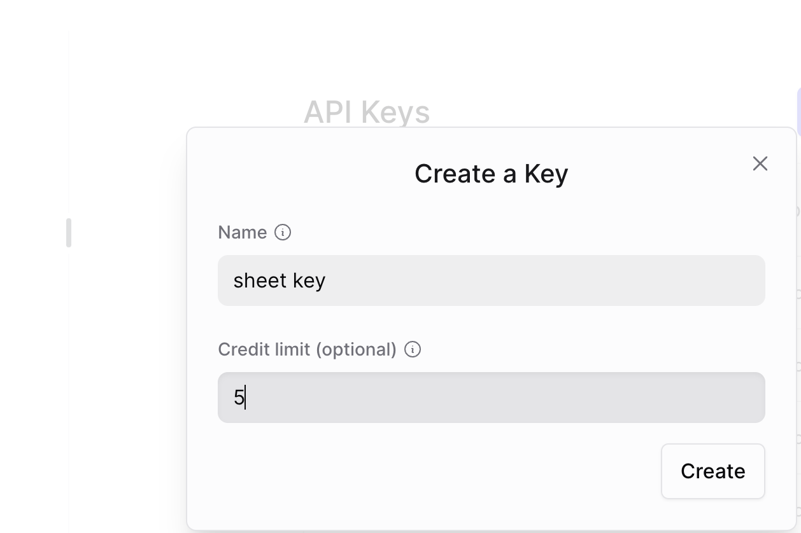Click inside the Name input showing sheet key
Screen dimensions: 801x533
446,280
